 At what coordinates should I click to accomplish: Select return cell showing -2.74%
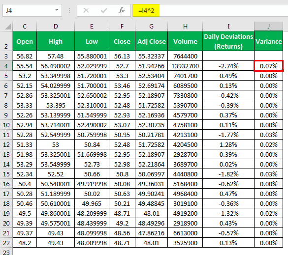coord(228,66)
